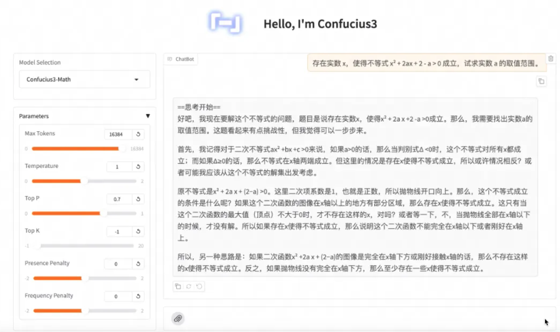Image resolution: width=560 pixels, height=332 pixels.
Task: Undo the last chat message
Action: coord(199,286)
